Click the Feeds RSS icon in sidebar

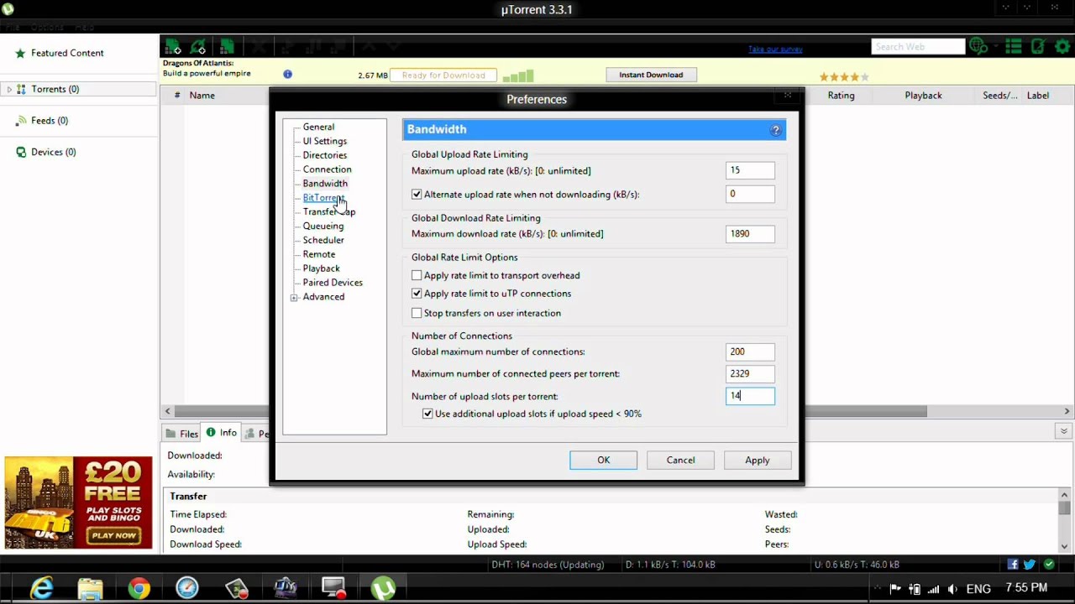click(x=21, y=121)
